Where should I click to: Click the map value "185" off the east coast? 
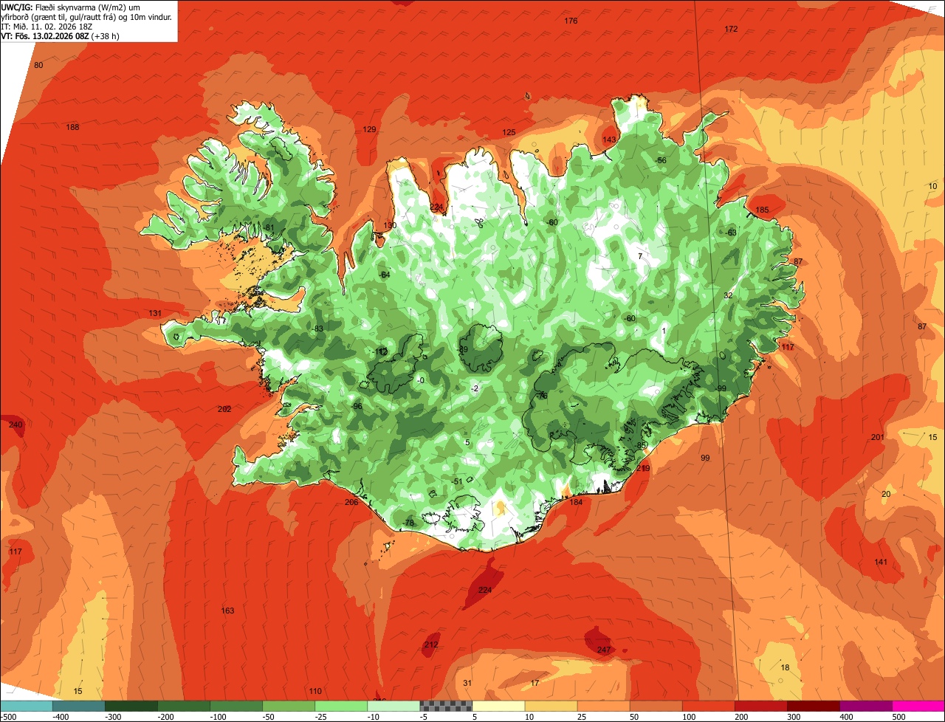click(x=762, y=210)
